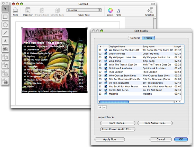Add a track with the plus button
Image resolution: width=194 pixels, height=147 pixels.
click(100, 107)
